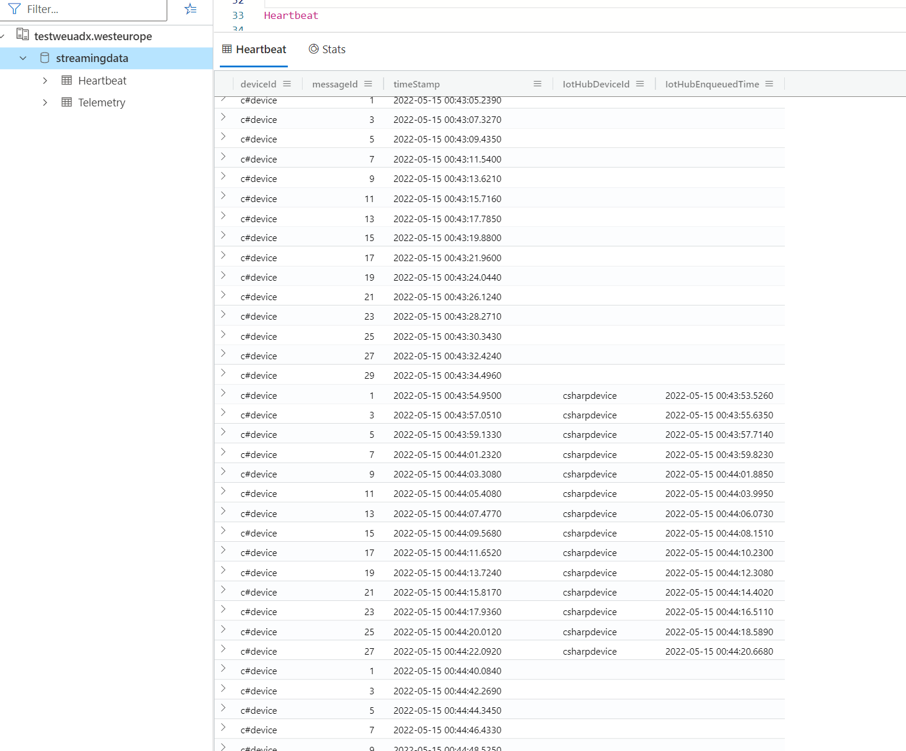This screenshot has height=751, width=906.
Task: Expand row with timestamp 00:43:54.9500
Action: [223, 393]
